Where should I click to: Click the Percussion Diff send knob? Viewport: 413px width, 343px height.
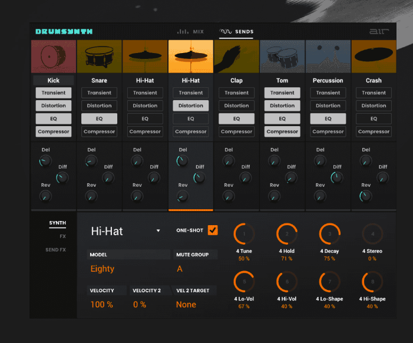[337, 178]
